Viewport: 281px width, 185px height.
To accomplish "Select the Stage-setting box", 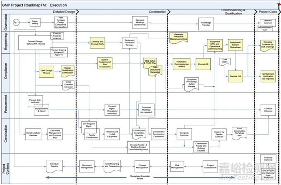I will click(36, 22).
